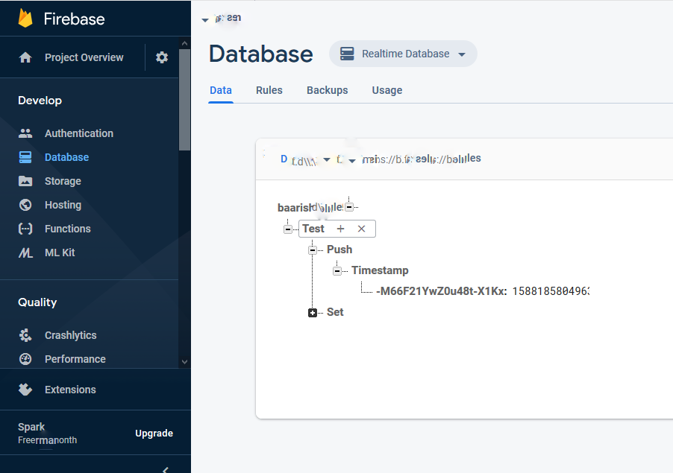Switch to the Rules tab

coord(269,90)
